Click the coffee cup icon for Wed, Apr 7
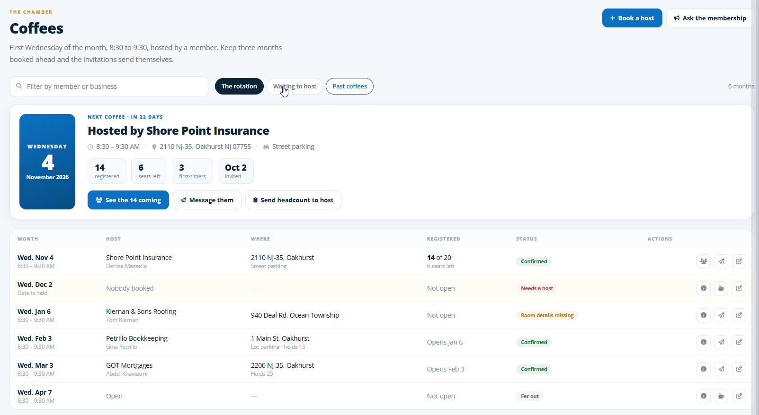The height and width of the screenshot is (415, 759). [721, 396]
